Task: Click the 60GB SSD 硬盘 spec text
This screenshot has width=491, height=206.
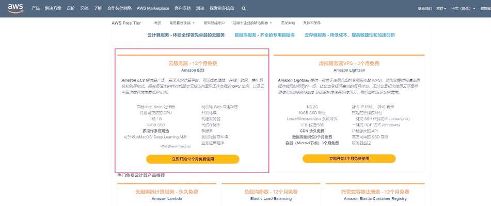Action: (312, 113)
